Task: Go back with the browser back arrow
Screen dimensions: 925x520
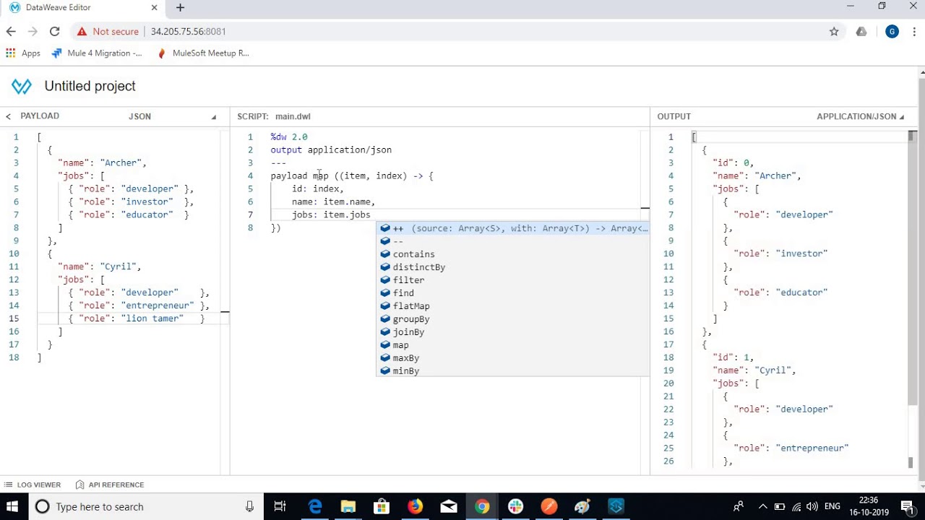Action: 11,31
